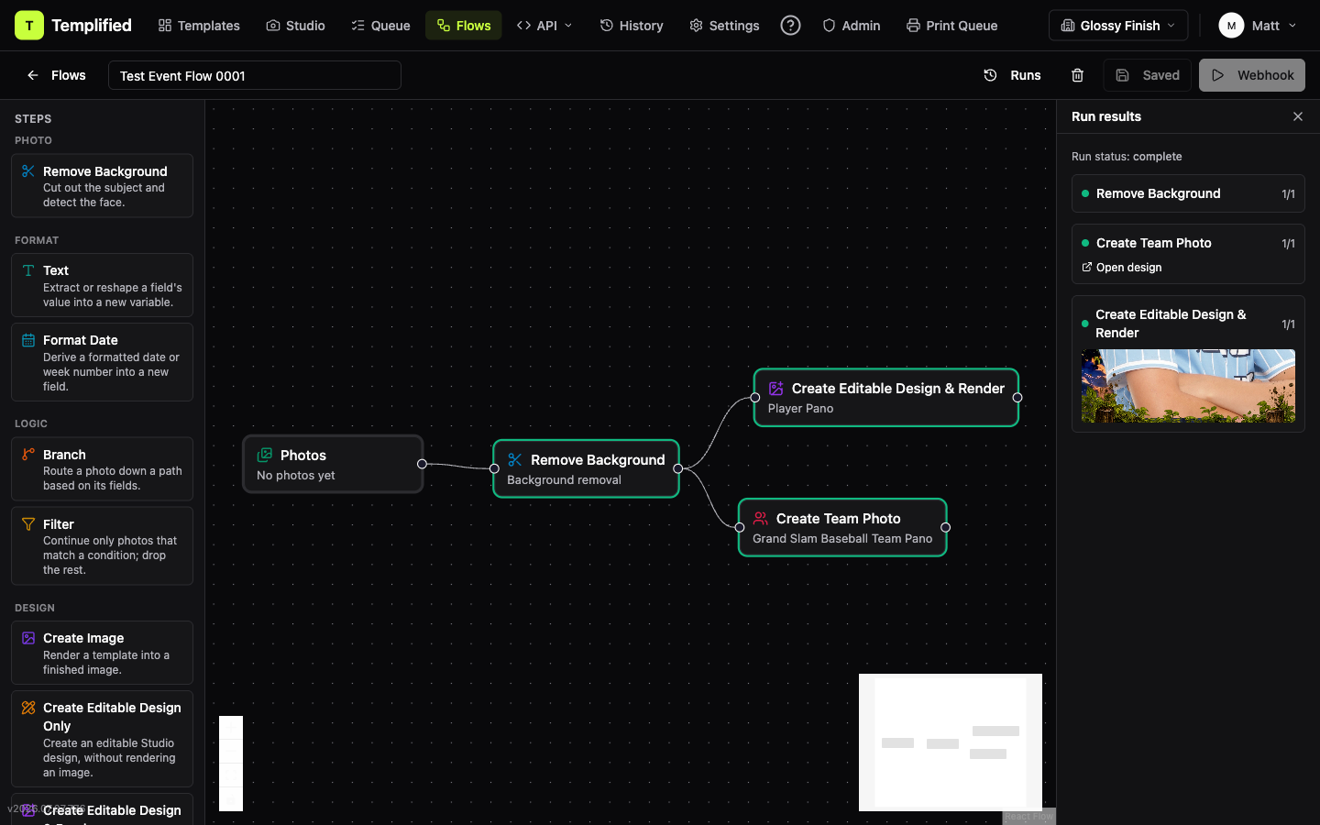Image resolution: width=1320 pixels, height=825 pixels.
Task: Select the Flows tab in navigation
Action: (x=463, y=26)
